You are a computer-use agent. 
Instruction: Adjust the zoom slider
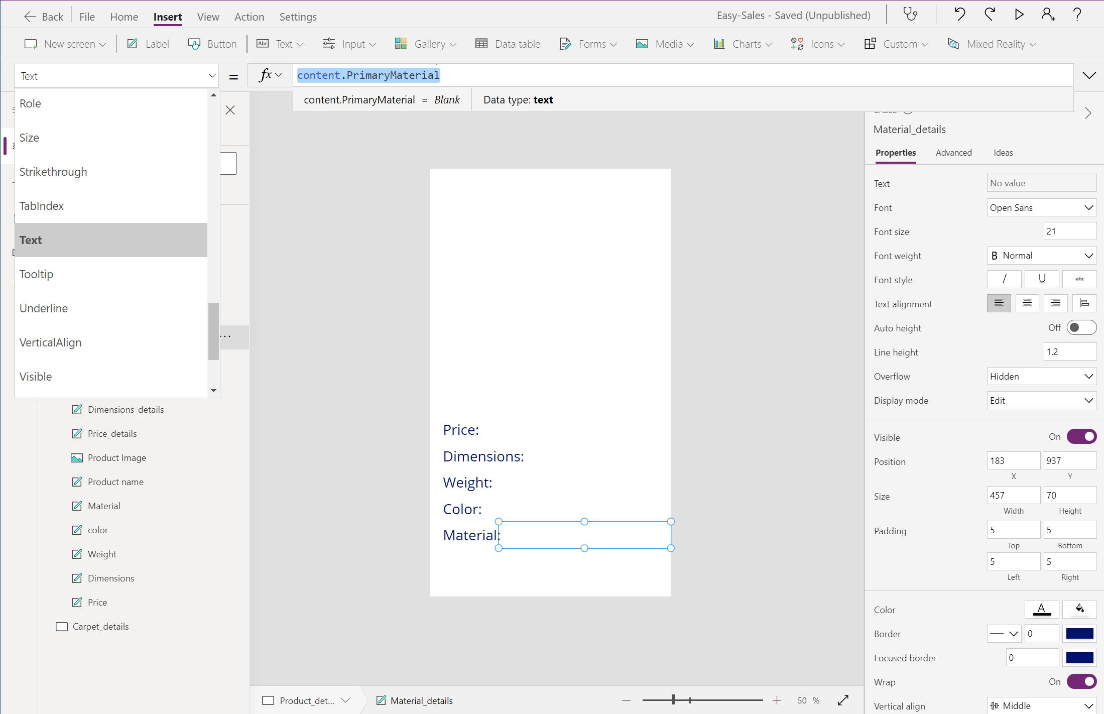[674, 700]
